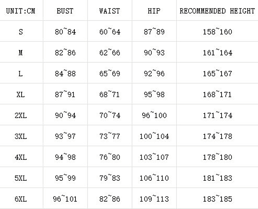Select the 3XL size row label
Image resolution: width=258 pixels, height=209 pixels.
pyautogui.click(x=21, y=136)
